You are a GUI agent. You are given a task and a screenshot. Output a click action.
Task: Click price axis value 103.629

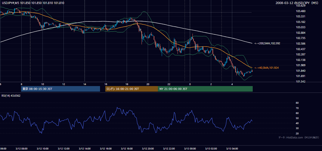300,6
